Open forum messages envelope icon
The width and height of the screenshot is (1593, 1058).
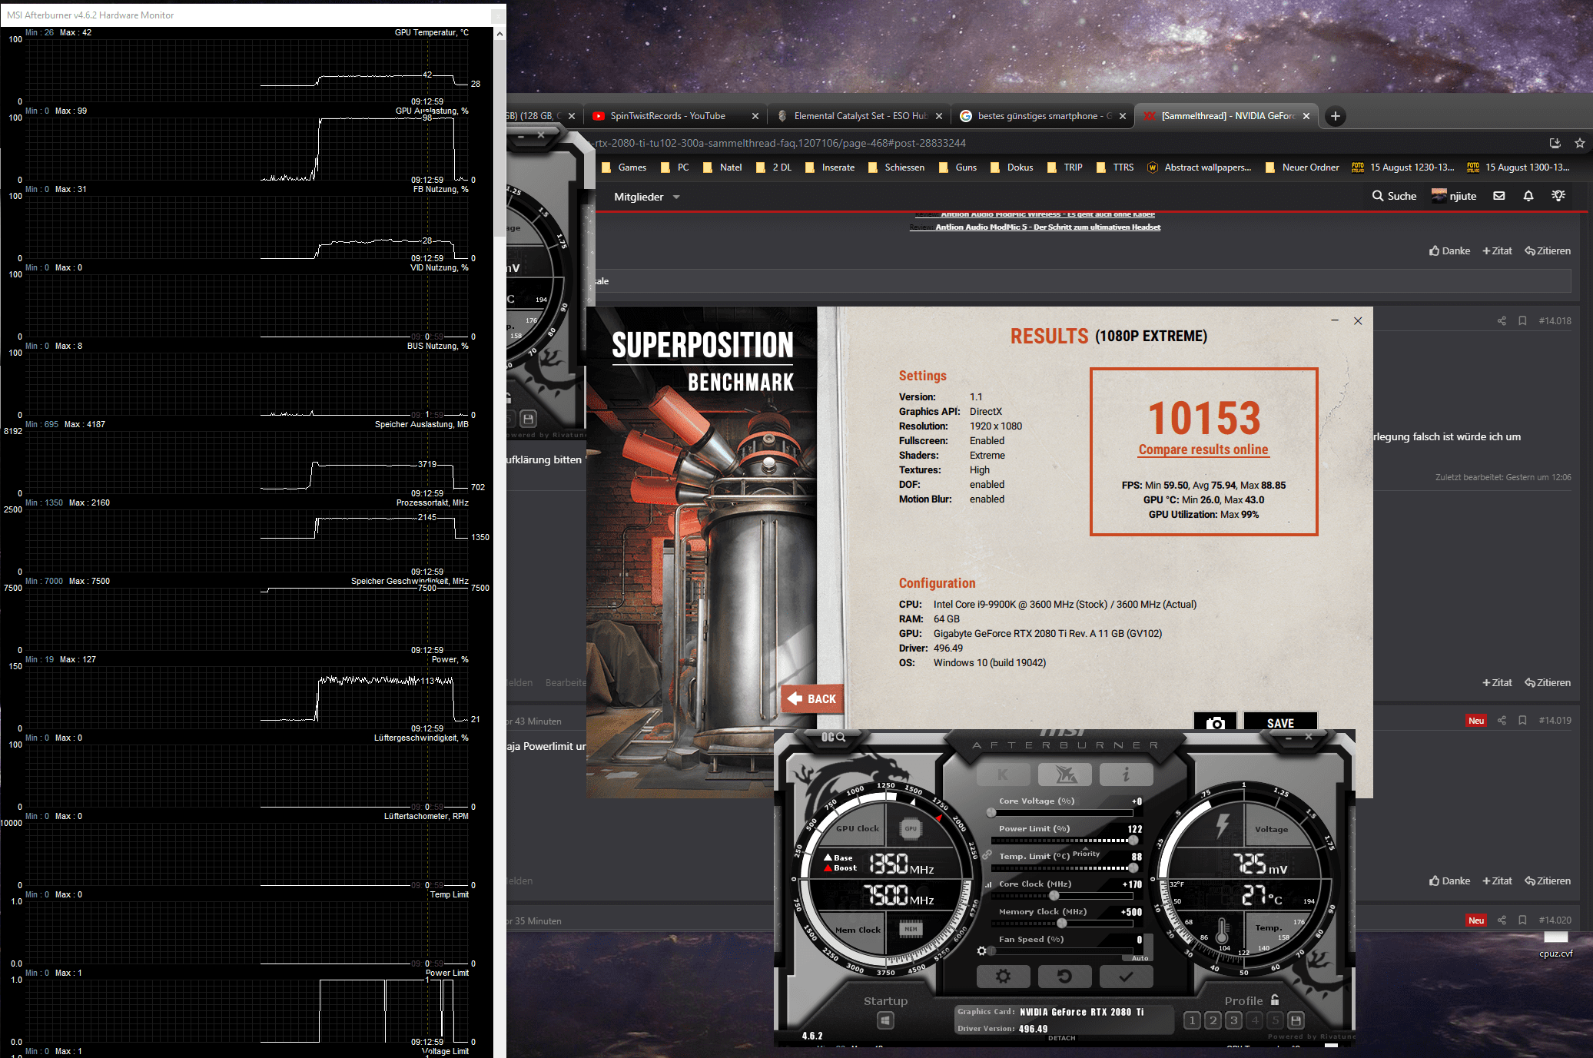1499,196
